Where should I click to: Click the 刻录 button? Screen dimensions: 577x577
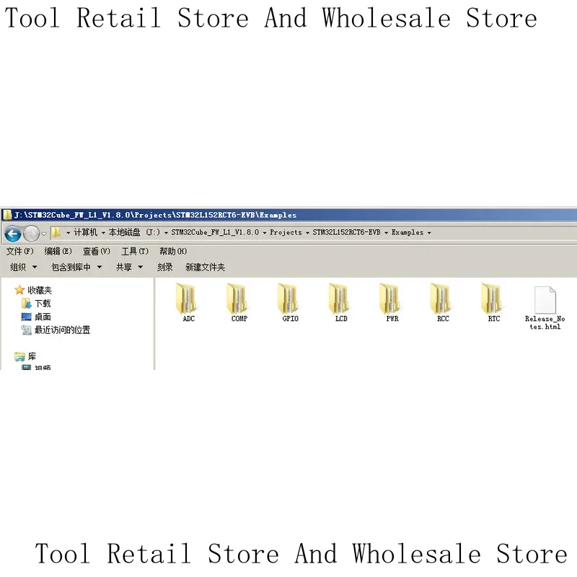pyautogui.click(x=165, y=267)
